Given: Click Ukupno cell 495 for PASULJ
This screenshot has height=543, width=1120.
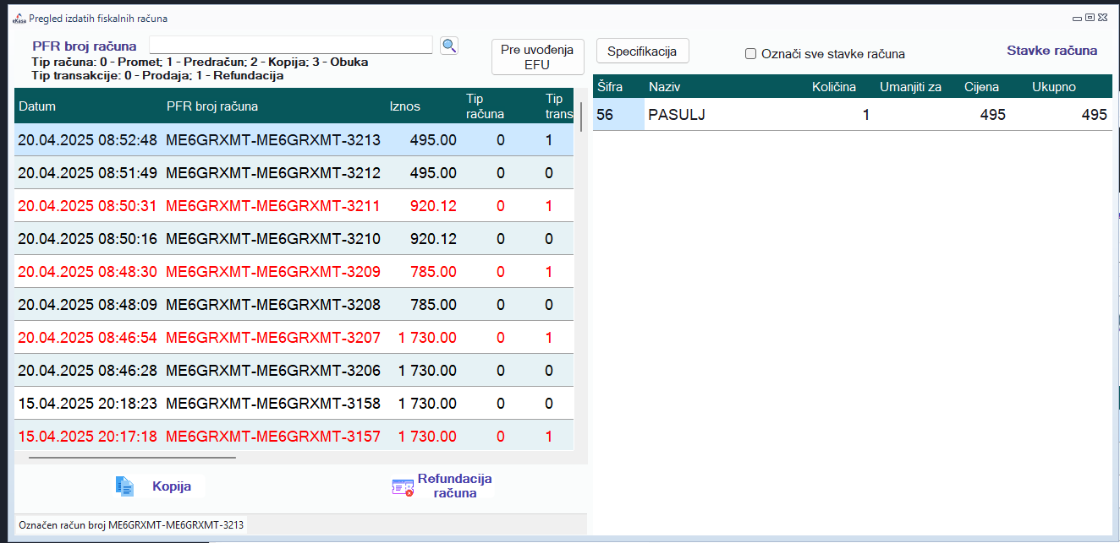Looking at the screenshot, I should point(1095,115).
